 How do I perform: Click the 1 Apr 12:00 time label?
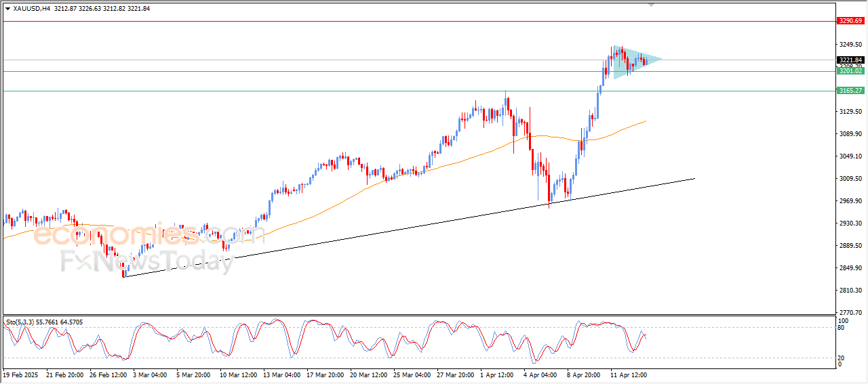coord(498,375)
